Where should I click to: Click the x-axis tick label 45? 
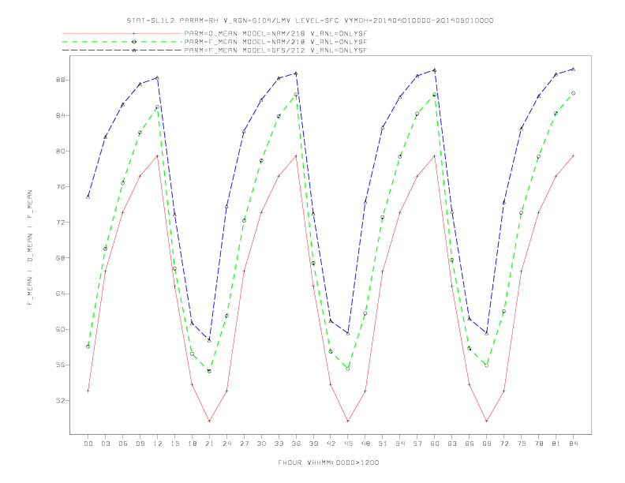point(348,444)
